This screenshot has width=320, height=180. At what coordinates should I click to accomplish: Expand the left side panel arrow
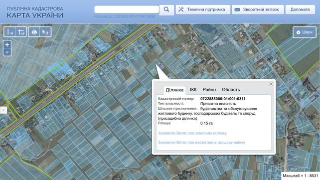click(x=3, y=110)
